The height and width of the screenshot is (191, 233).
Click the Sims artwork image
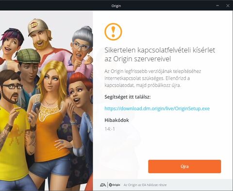(47, 101)
